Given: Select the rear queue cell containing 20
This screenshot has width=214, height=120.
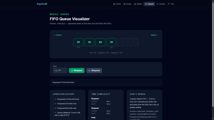Looking at the screenshot, I should [x=111, y=42].
